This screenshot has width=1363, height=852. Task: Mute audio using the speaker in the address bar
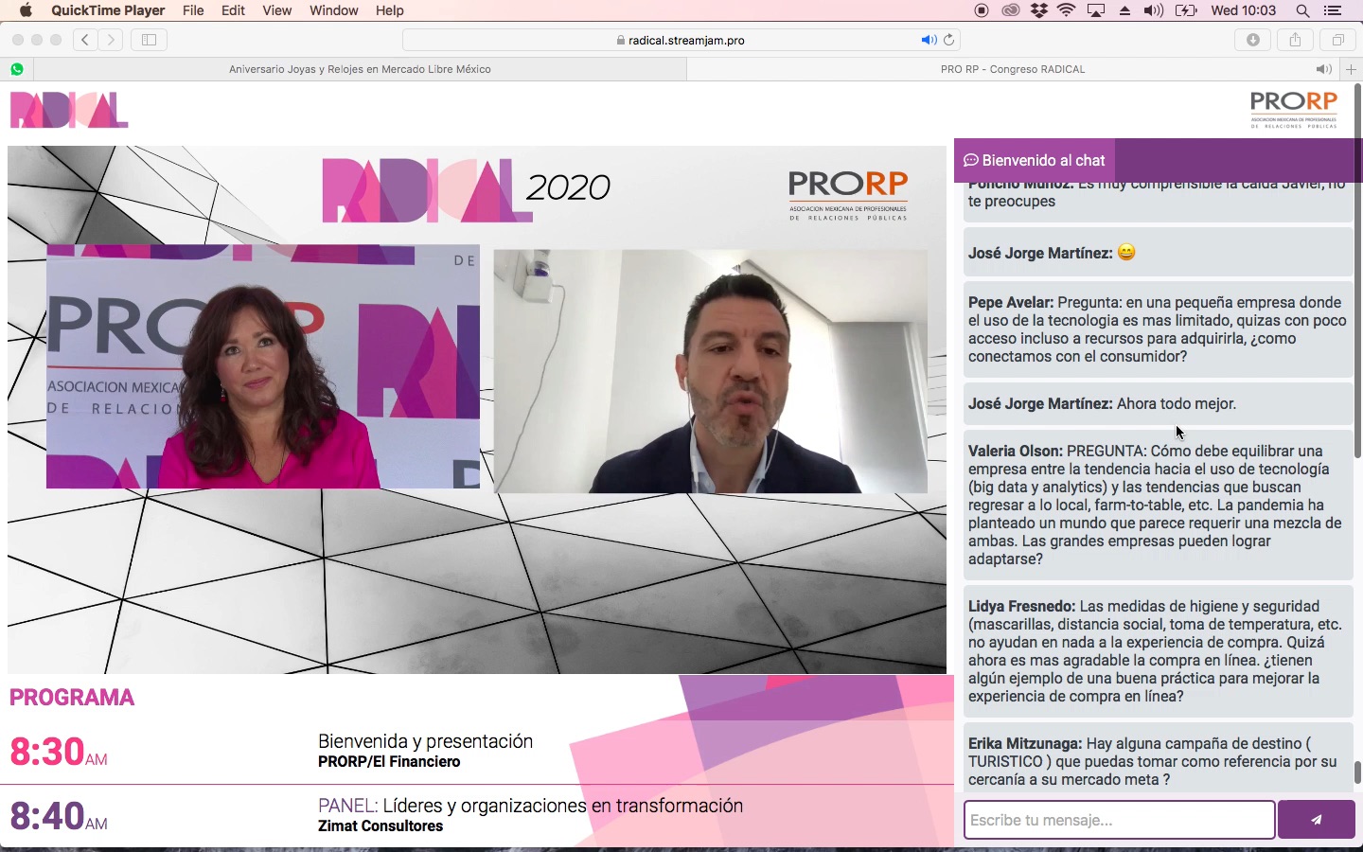[x=928, y=40]
